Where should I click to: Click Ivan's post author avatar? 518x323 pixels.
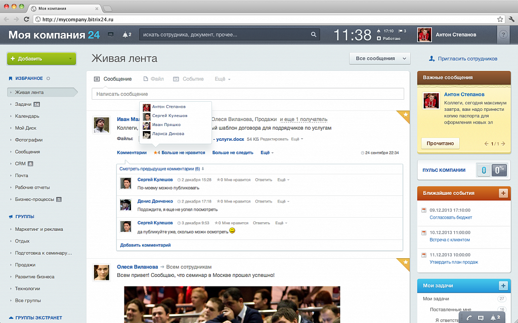pos(101,125)
